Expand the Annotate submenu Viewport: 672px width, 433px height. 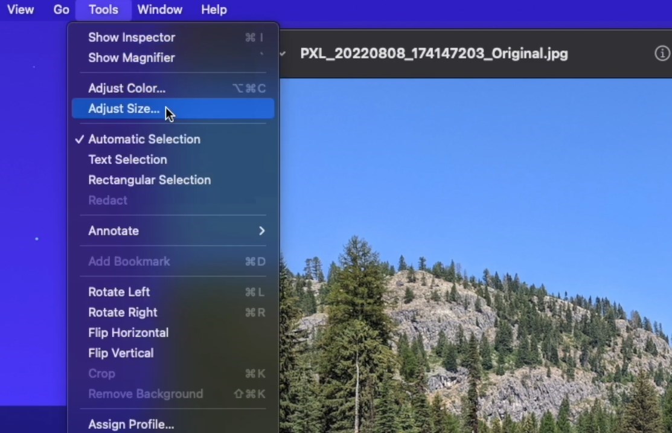click(x=114, y=231)
